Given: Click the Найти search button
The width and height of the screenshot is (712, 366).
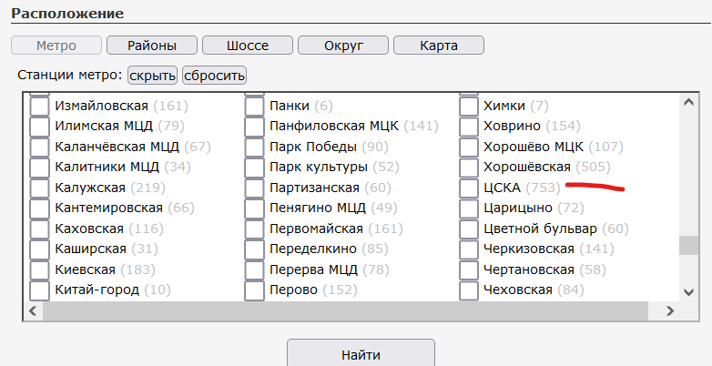Looking at the screenshot, I should tap(361, 354).
